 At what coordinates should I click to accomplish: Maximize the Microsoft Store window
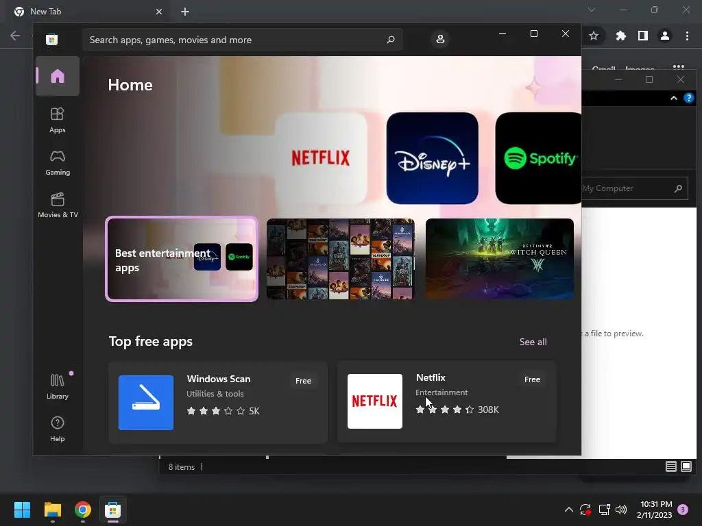coord(533,34)
